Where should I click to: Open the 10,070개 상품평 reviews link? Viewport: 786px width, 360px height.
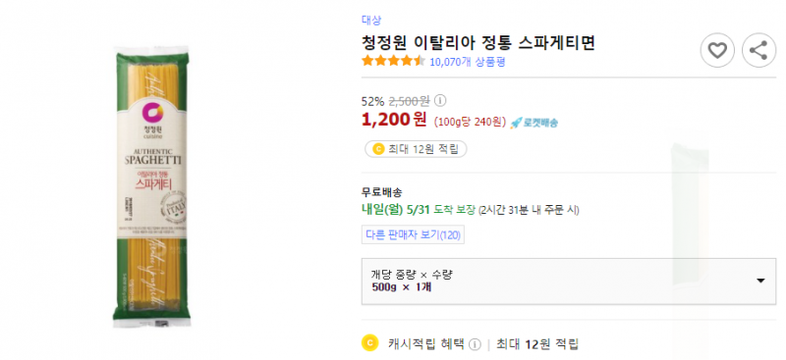[468, 62]
